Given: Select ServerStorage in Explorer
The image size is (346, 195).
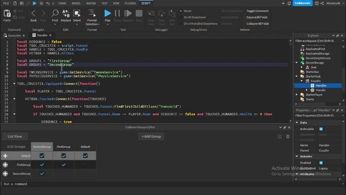Looking at the screenshot, I should pos(315,63).
